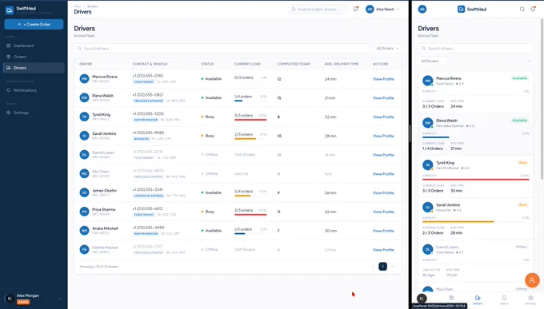
Task: View Profile for Fatima Hassan
Action: tap(383, 250)
